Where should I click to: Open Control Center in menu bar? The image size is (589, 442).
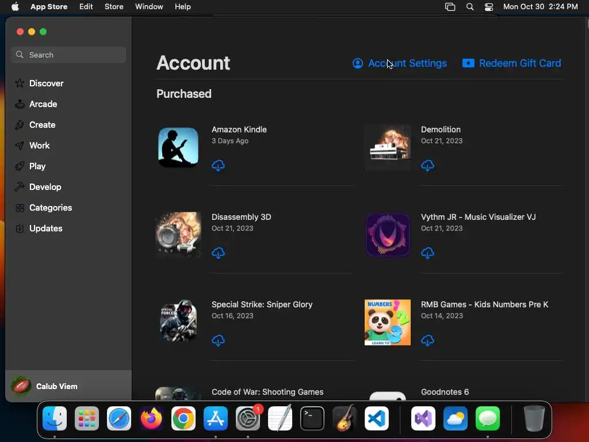[489, 7]
